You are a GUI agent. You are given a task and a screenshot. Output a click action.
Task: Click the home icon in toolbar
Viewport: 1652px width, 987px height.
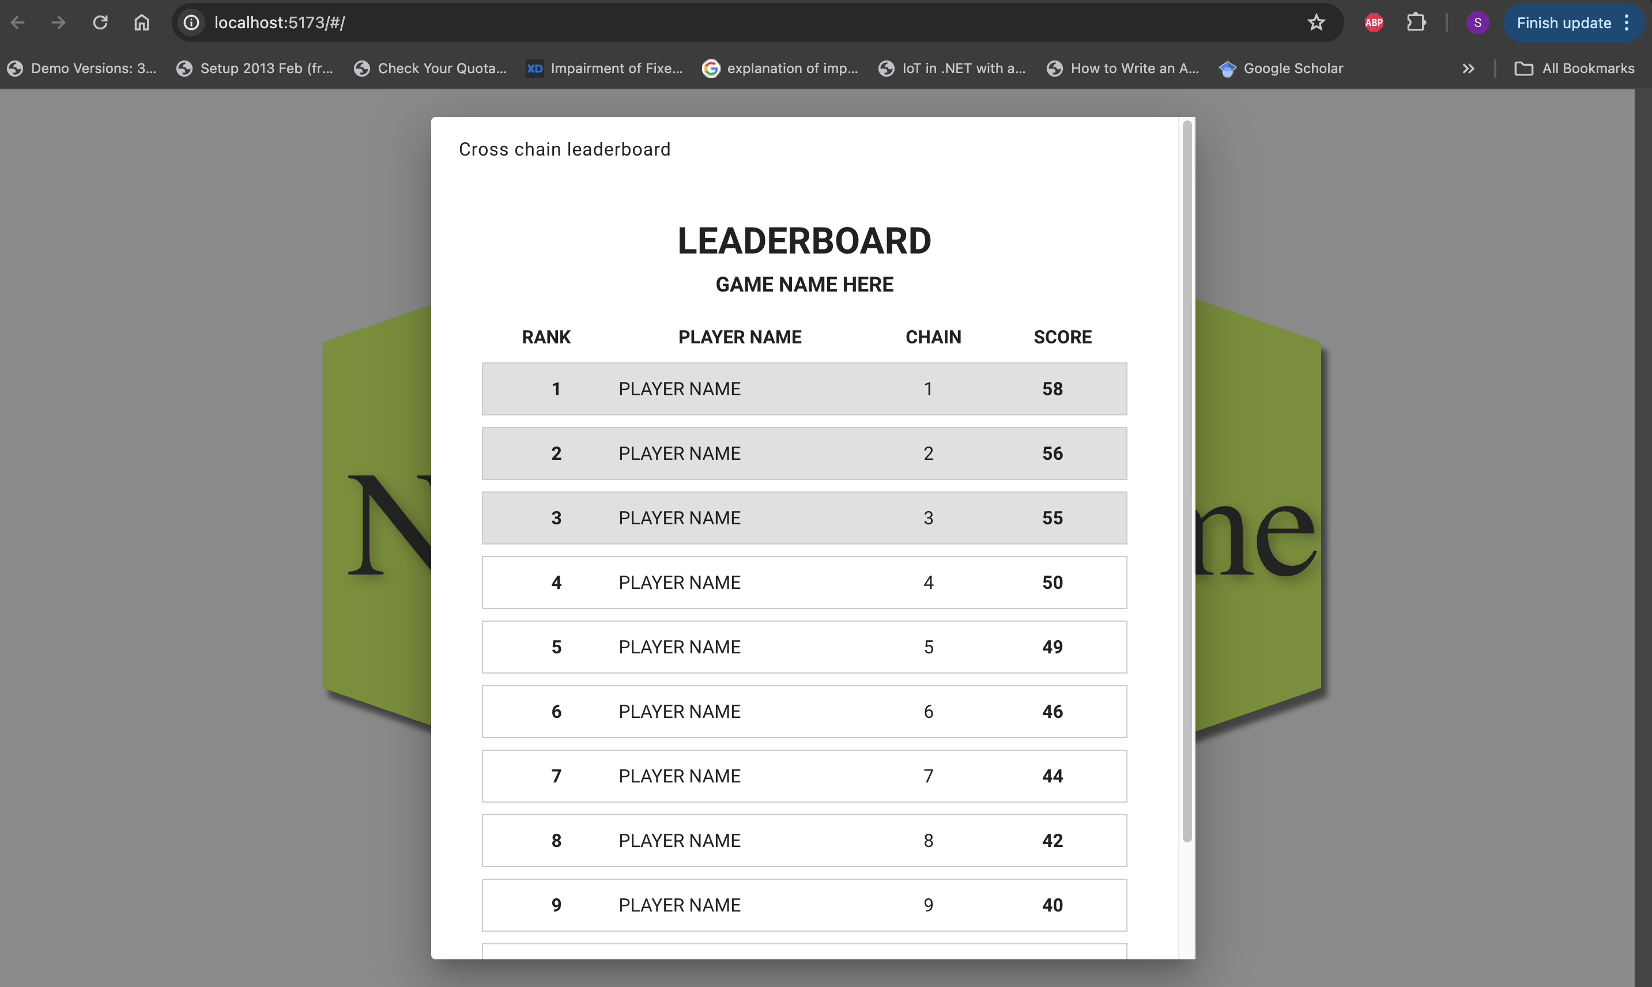(x=142, y=22)
